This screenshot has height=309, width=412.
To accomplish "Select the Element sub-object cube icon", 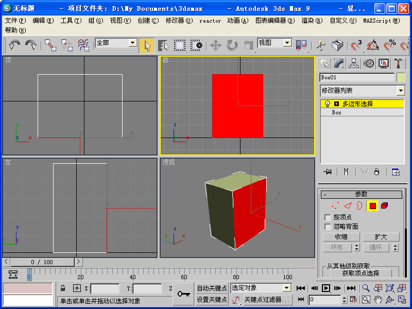I will click(x=385, y=206).
